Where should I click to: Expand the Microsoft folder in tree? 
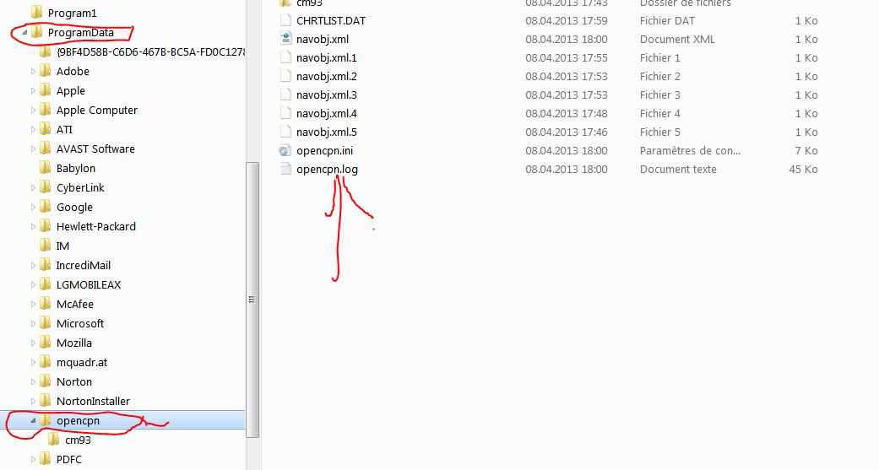coord(33,324)
